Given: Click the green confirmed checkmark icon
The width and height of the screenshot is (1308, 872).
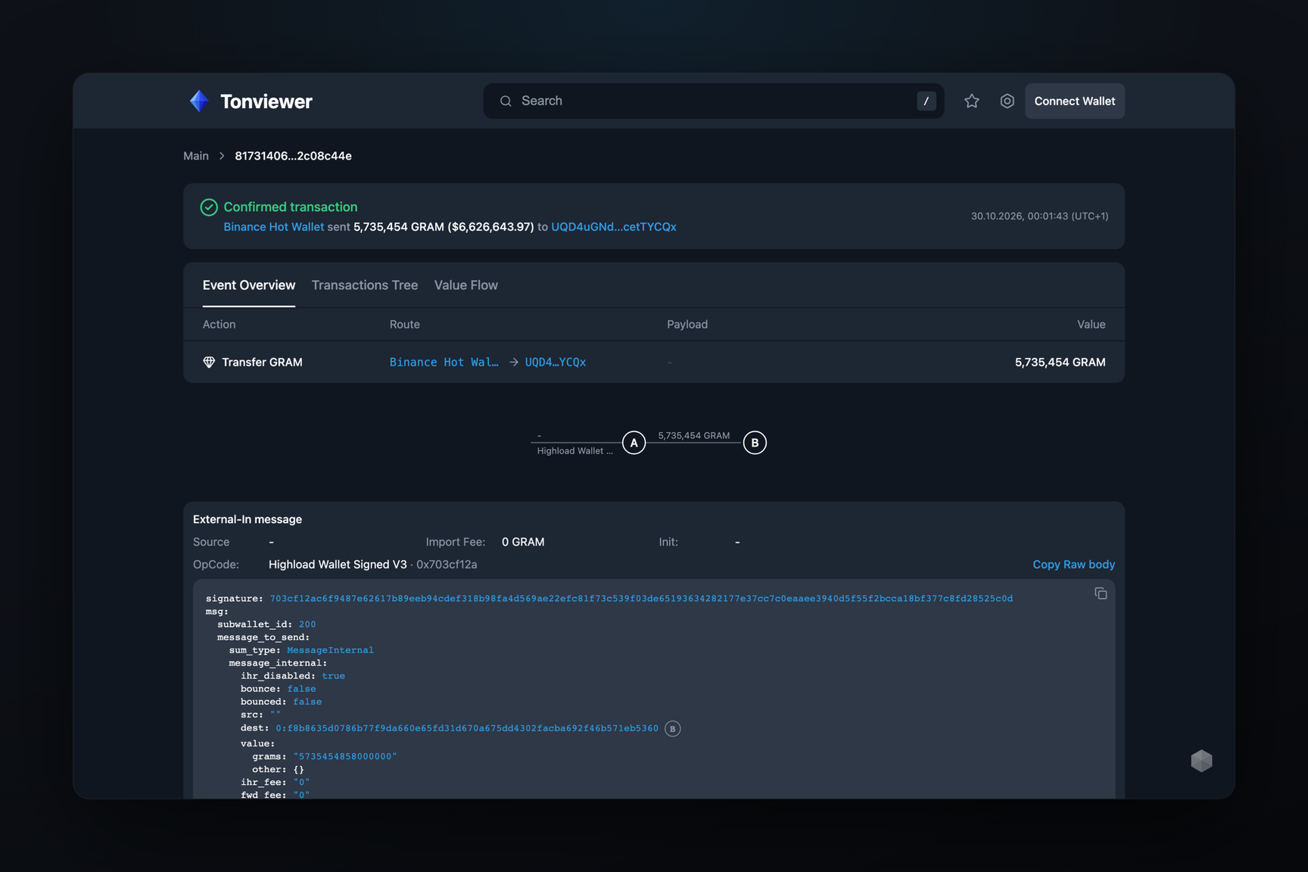Looking at the screenshot, I should tap(209, 207).
